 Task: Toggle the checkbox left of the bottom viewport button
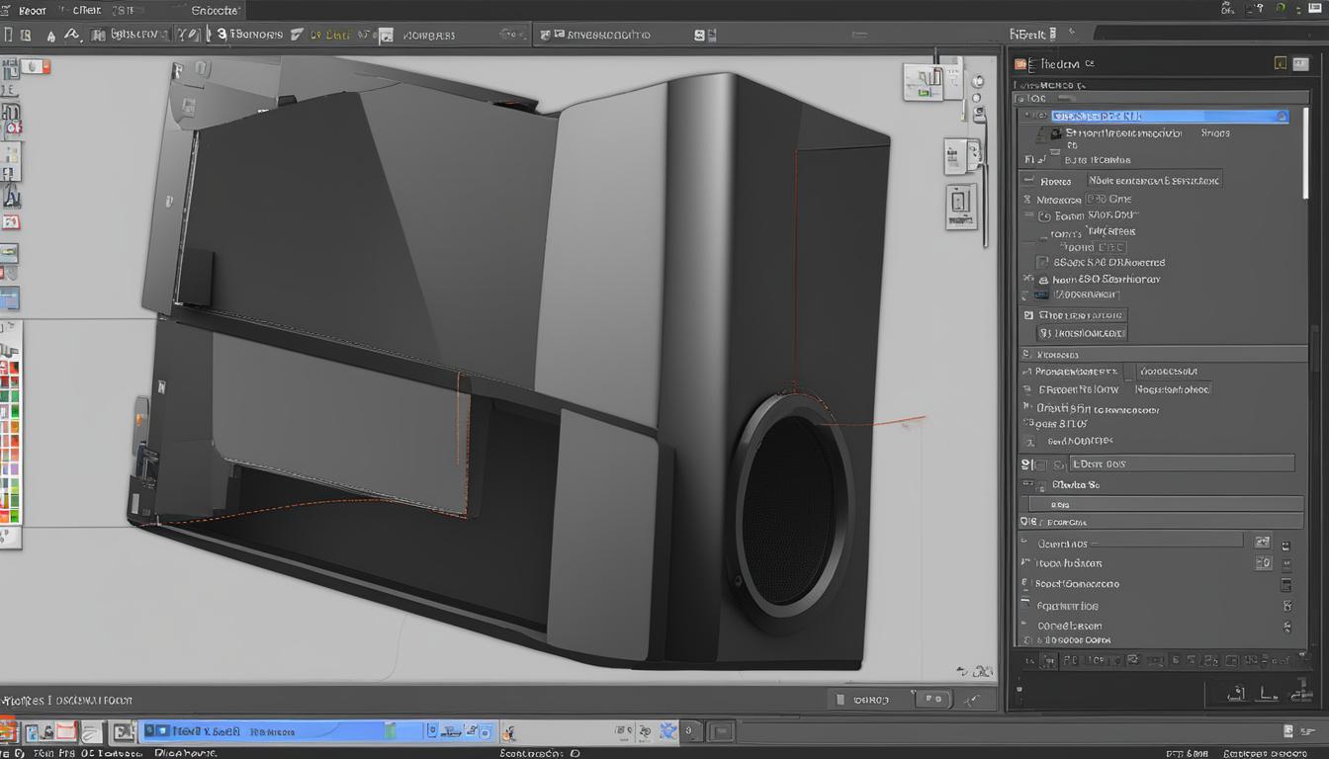point(842,700)
